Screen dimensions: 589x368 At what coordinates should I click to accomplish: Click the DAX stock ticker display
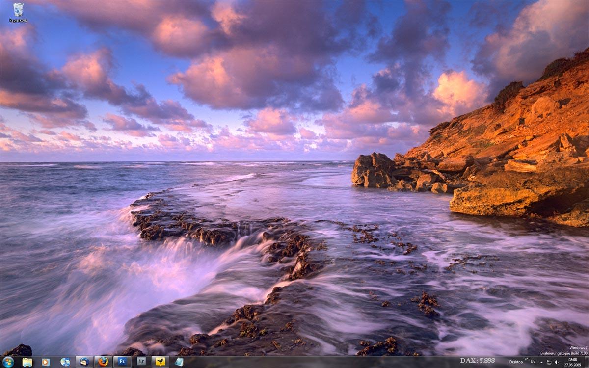pyautogui.click(x=477, y=361)
